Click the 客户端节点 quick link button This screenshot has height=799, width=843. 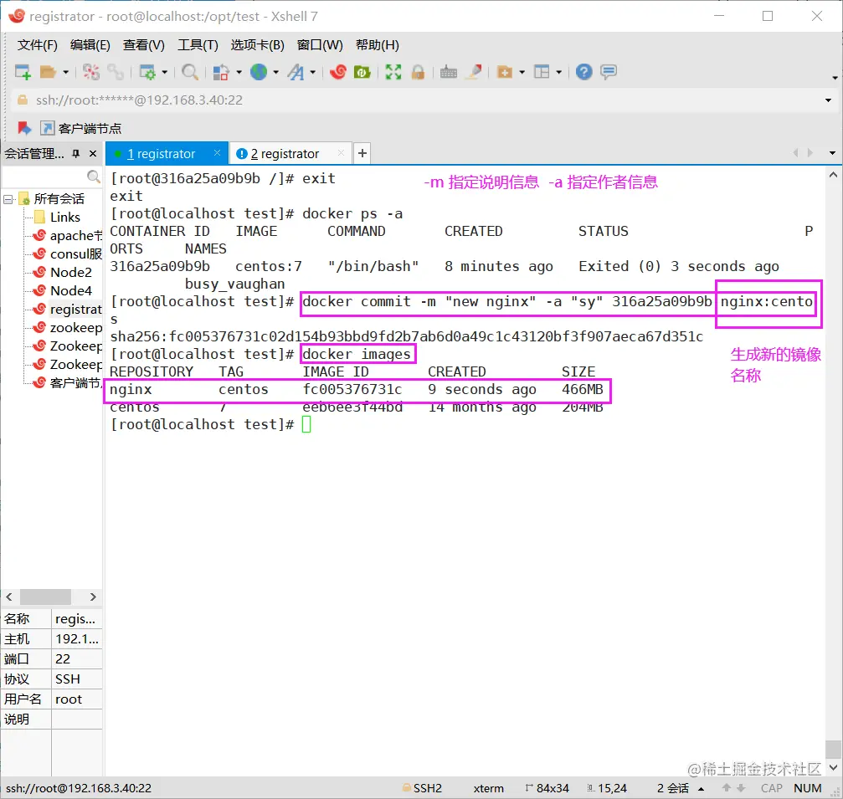pos(81,128)
